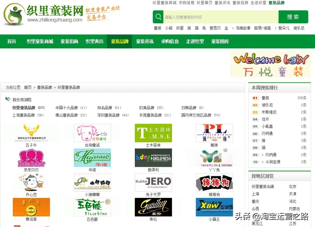Image resolution: width=315 pixels, height=227 pixels.
Task: Select the 棒棒狗 brand logo
Action: coord(214,182)
